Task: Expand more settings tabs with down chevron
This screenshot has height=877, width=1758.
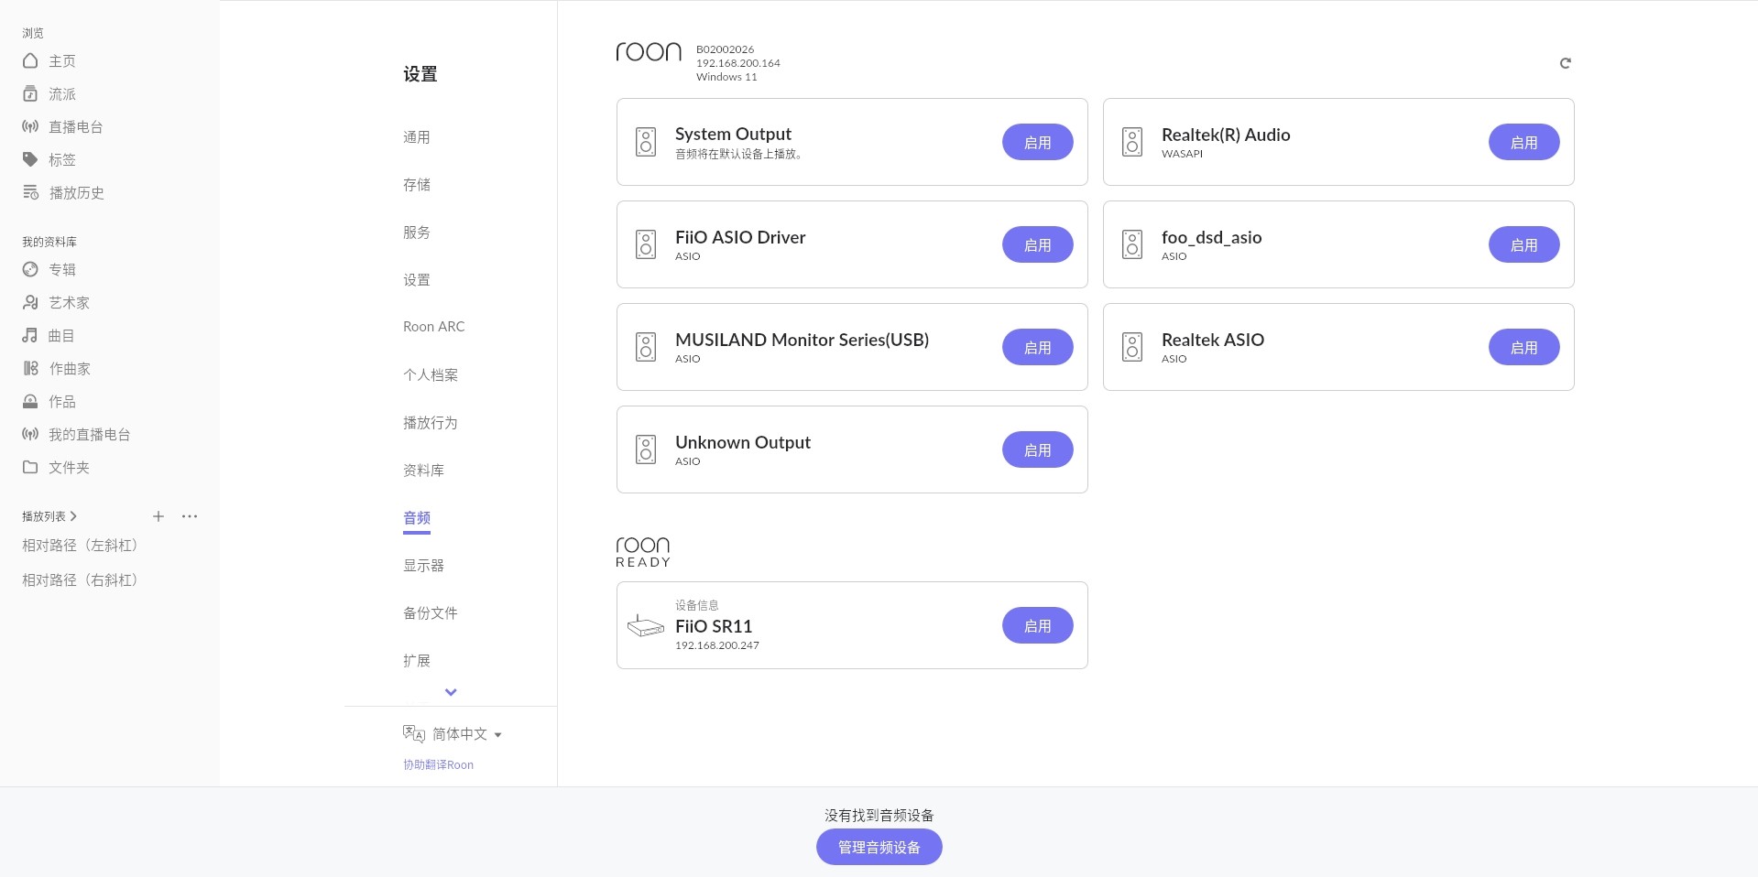Action: coord(451,692)
